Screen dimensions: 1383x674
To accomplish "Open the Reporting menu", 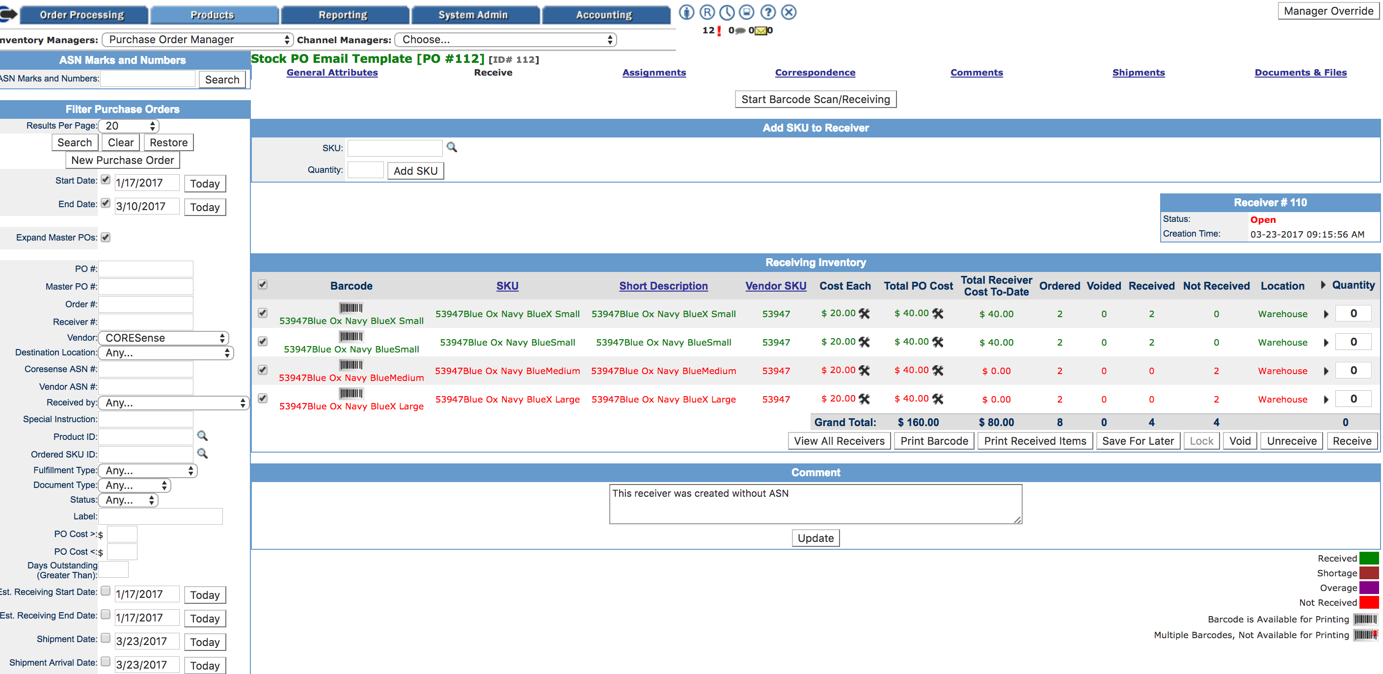I will [345, 15].
